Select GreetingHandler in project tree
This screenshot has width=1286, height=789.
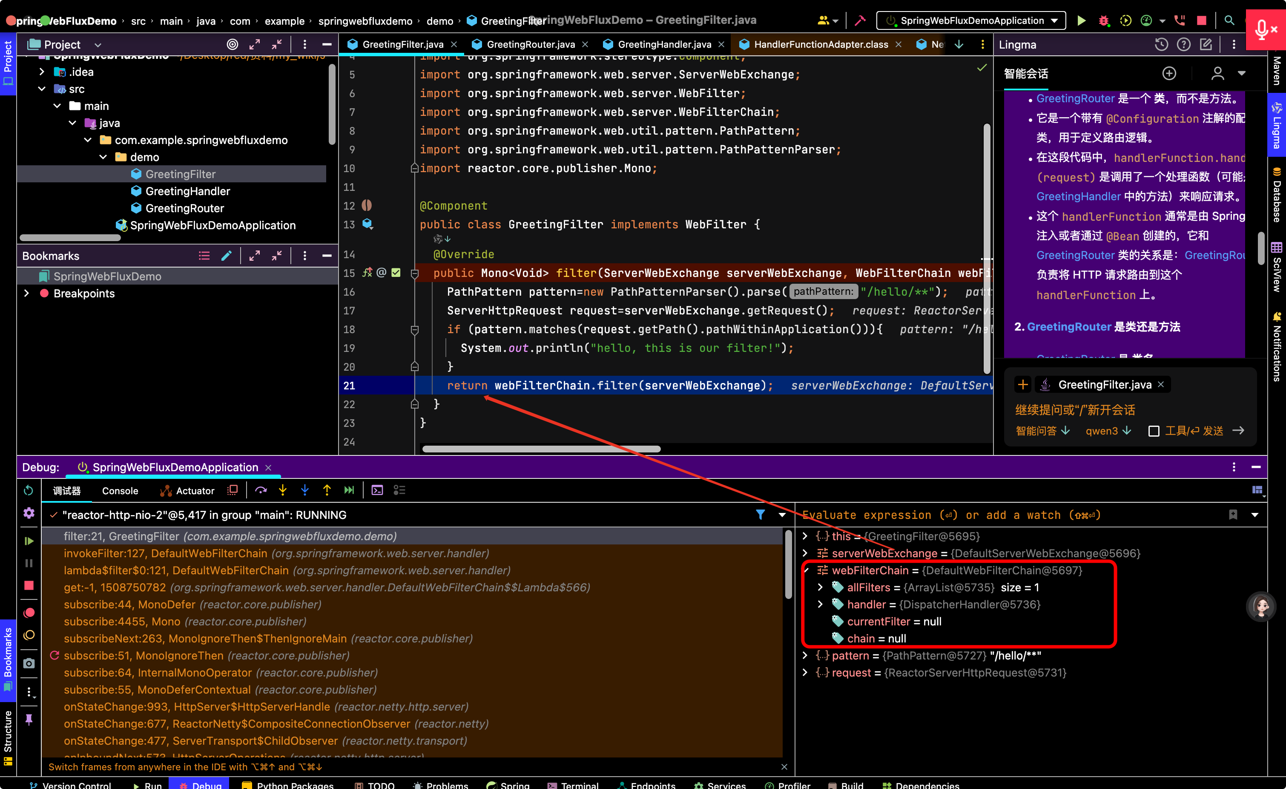tap(187, 191)
